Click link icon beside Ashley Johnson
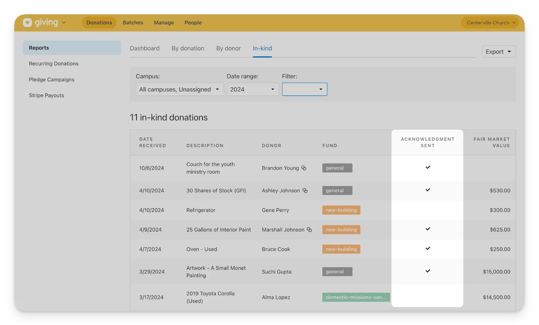539x325 pixels. pos(305,190)
